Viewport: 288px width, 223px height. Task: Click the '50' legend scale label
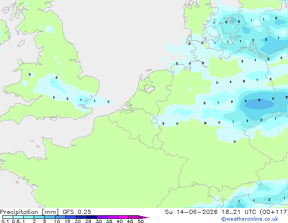(140, 221)
